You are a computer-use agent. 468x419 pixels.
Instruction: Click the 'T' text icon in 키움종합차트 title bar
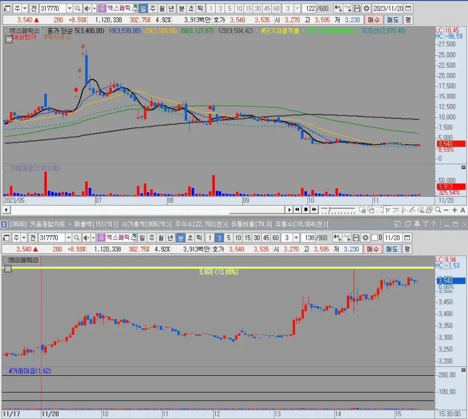click(425, 224)
